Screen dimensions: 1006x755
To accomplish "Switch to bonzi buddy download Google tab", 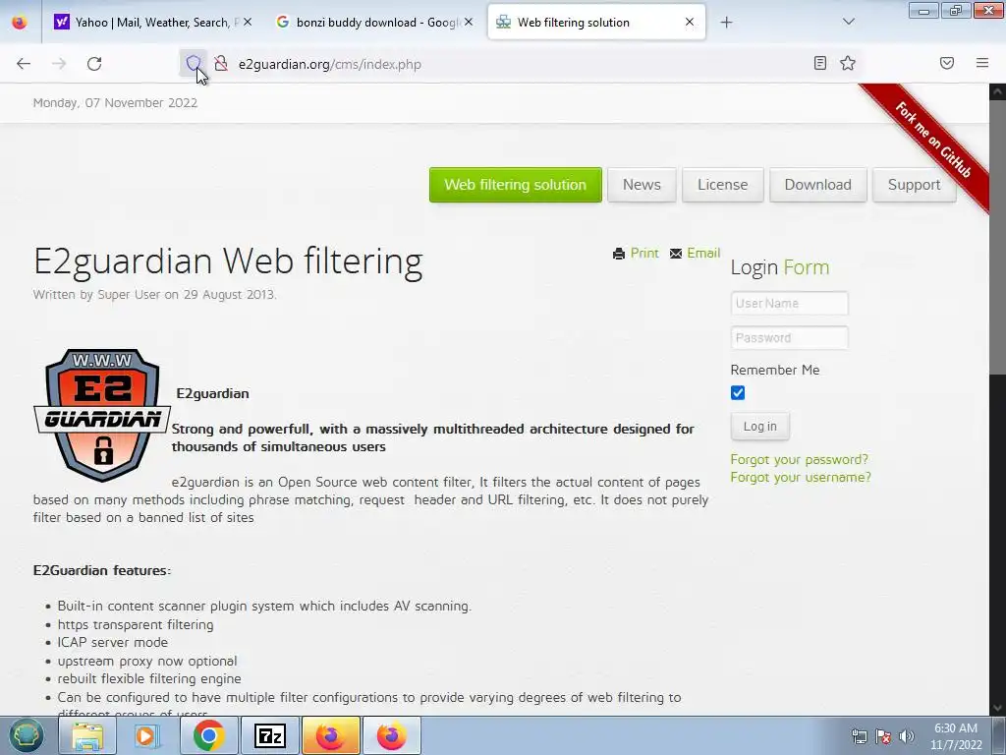I will pyautogui.click(x=374, y=22).
